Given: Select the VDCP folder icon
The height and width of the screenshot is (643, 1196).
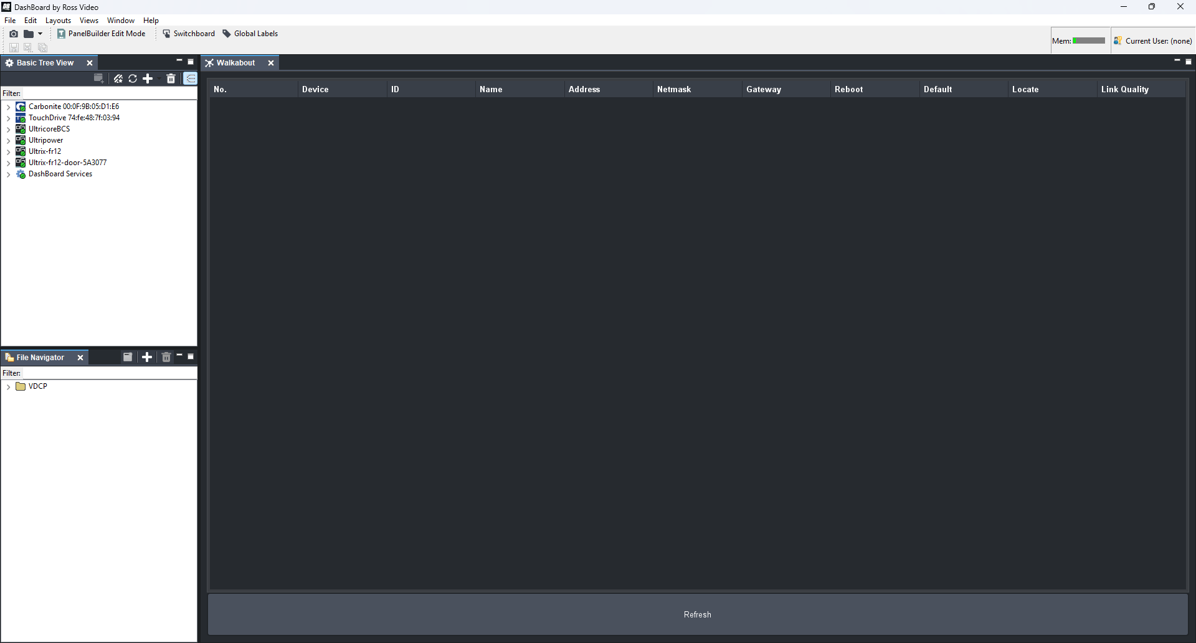Looking at the screenshot, I should point(21,386).
